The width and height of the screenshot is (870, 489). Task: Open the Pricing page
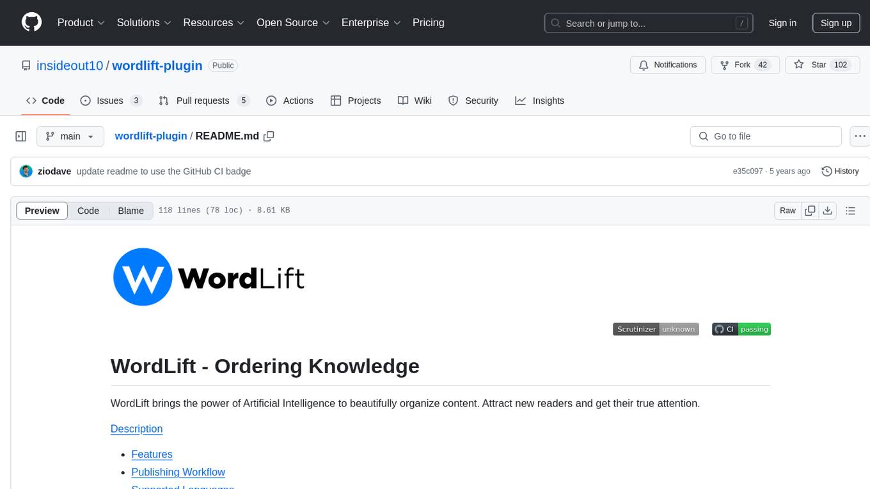(x=429, y=22)
